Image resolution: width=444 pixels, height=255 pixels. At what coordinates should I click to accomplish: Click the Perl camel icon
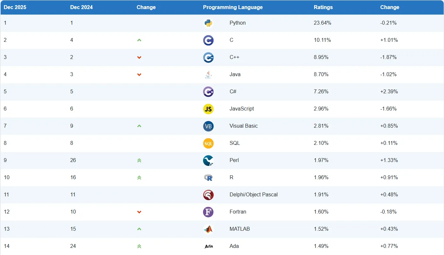[x=208, y=160]
